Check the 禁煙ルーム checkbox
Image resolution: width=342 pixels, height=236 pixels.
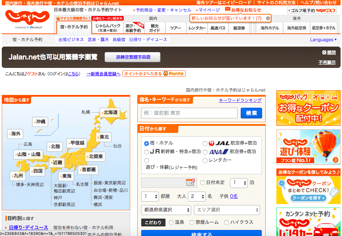(x=192, y=222)
